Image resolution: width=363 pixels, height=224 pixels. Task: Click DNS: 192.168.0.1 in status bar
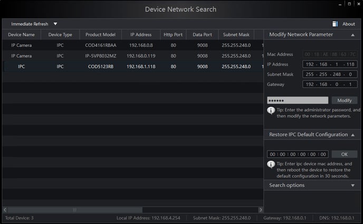click(337, 218)
